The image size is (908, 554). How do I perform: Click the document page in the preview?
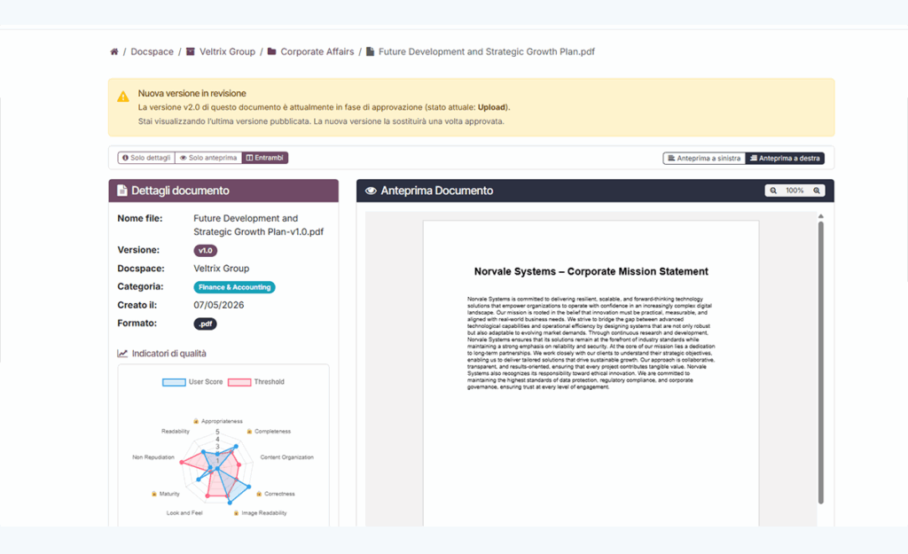[591, 373]
